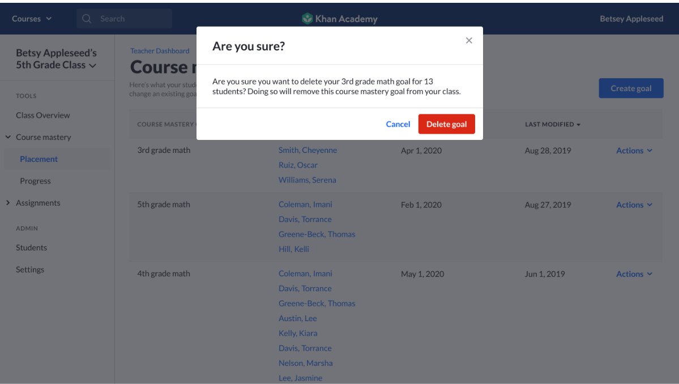The image size is (679, 384).
Task: Open student Ruiz, Oscar
Action: [298, 165]
